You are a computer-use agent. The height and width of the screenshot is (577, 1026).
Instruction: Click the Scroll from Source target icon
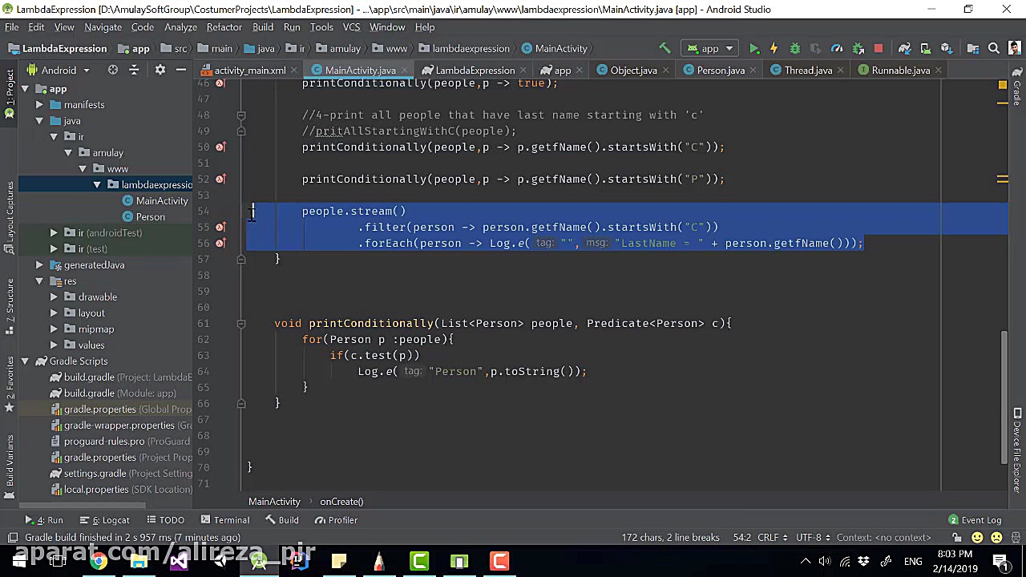pyautogui.click(x=113, y=70)
